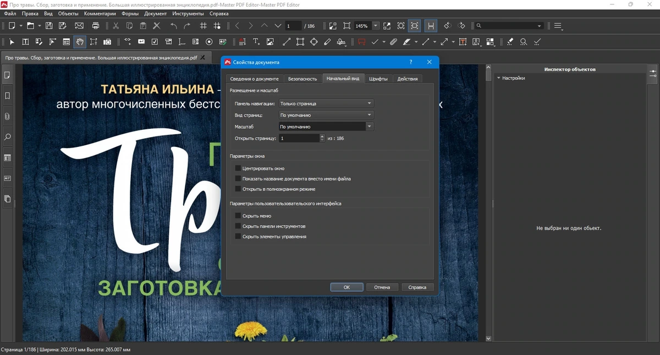Open the toolbar hamburger menu dropdown

558,25
